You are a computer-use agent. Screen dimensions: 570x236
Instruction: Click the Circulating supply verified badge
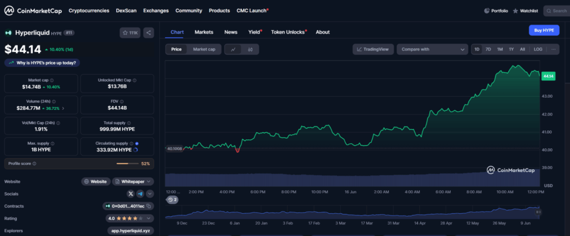(137, 144)
